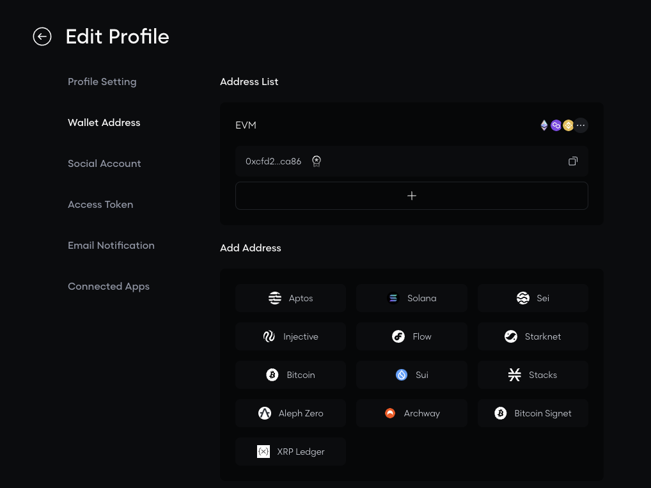The image size is (651, 488).
Task: Add a Sei address
Action: [x=533, y=298]
